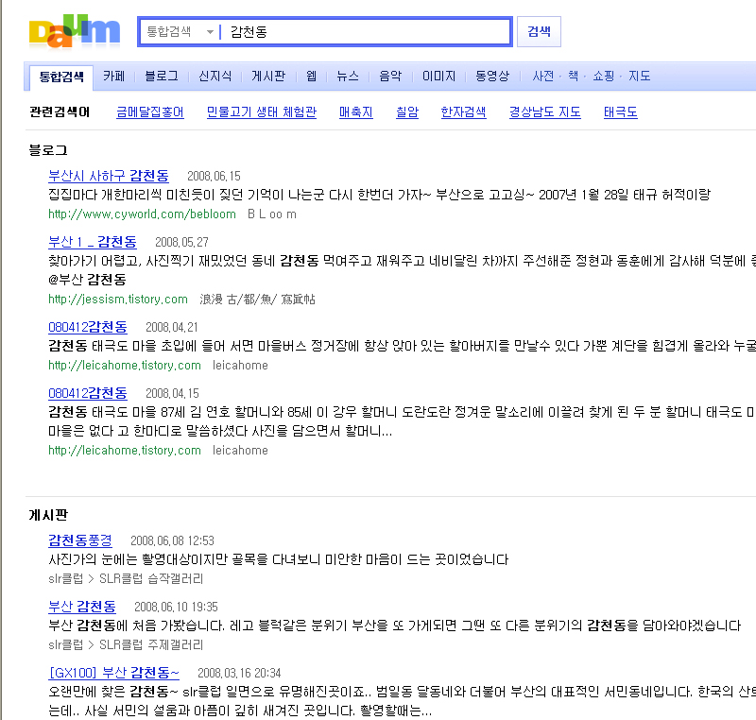Open the cyworld.com/bebloom URL
Viewport: 756px width, 720px height.
(x=143, y=214)
